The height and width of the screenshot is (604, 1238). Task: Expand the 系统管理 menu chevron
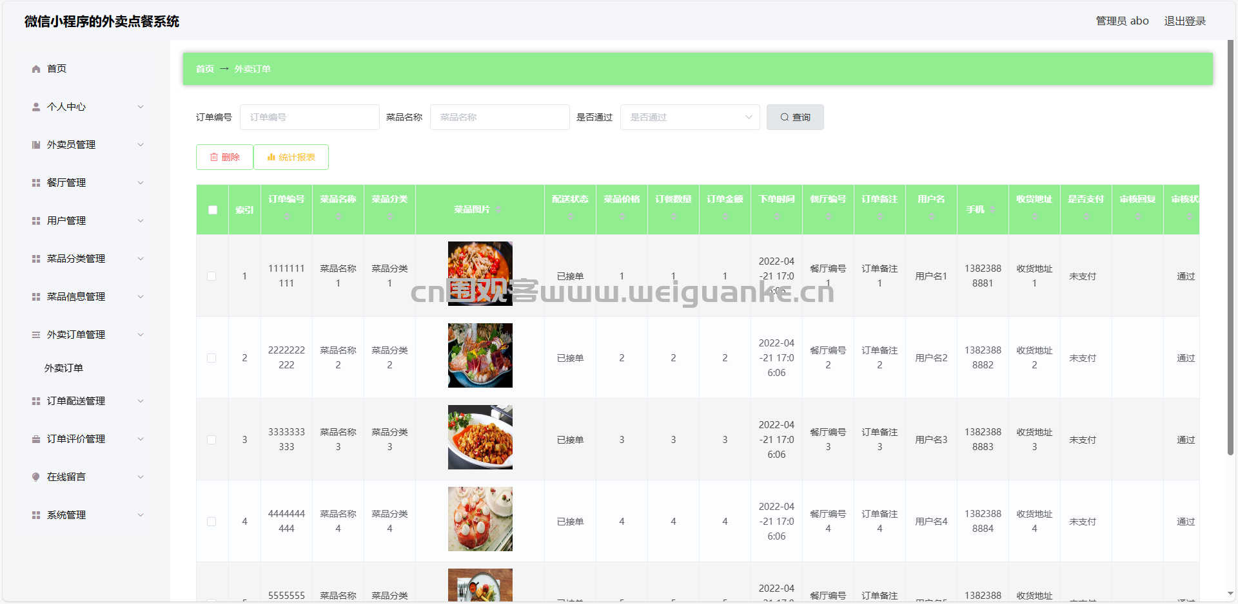141,515
